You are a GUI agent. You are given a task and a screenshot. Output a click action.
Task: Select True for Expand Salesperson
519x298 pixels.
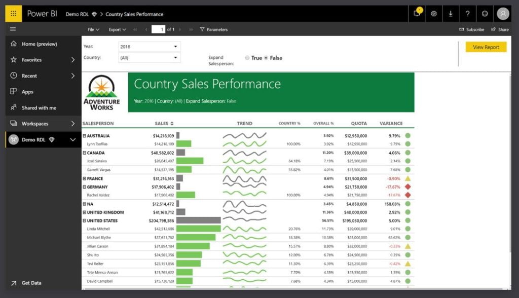(x=247, y=58)
